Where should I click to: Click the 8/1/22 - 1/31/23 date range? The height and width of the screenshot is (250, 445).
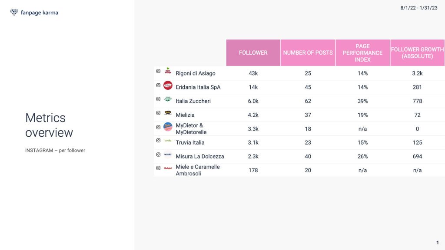tap(419, 8)
